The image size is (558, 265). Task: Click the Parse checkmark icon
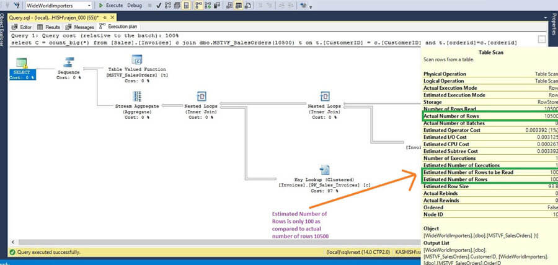point(159,6)
